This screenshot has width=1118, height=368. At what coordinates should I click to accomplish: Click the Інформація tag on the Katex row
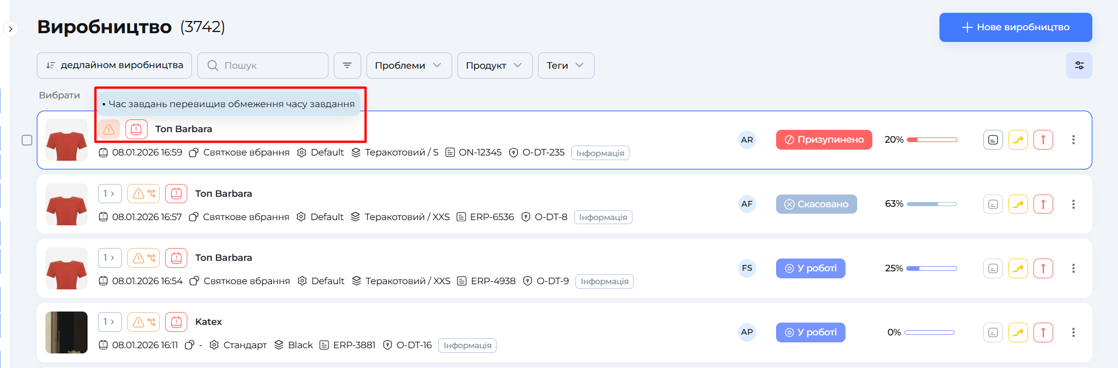pyautogui.click(x=467, y=345)
